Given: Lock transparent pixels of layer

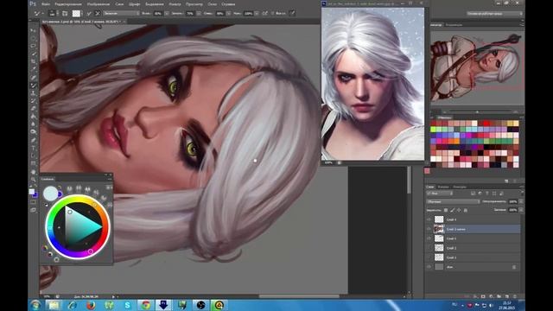Looking at the screenshot, I should click(446, 210).
